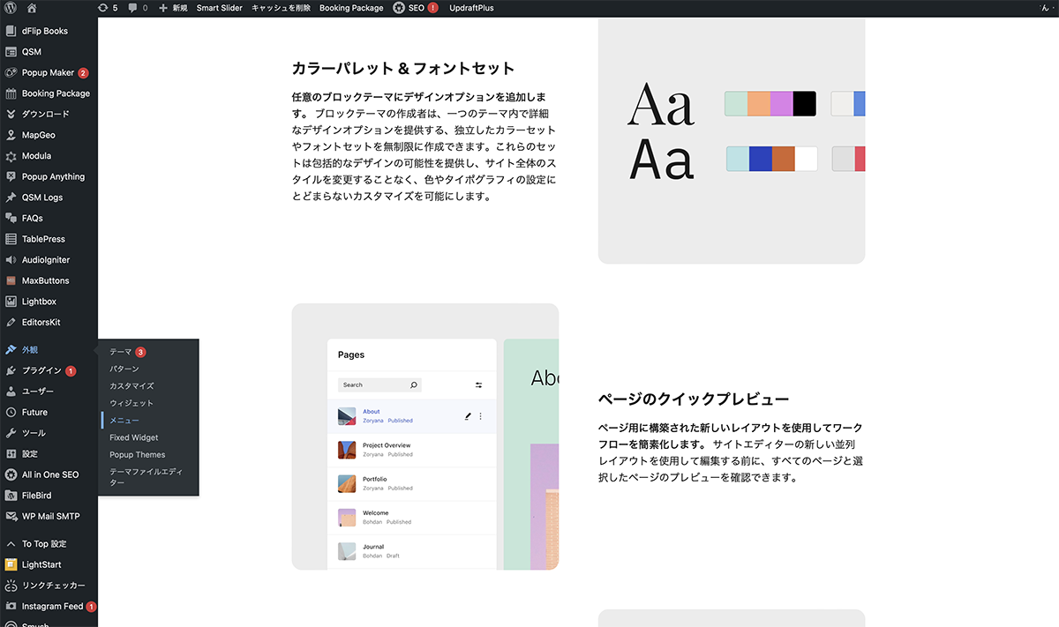This screenshot has height=627, width=1059.
Task: Click the AudioIgniter speaker icon
Action: coord(11,260)
